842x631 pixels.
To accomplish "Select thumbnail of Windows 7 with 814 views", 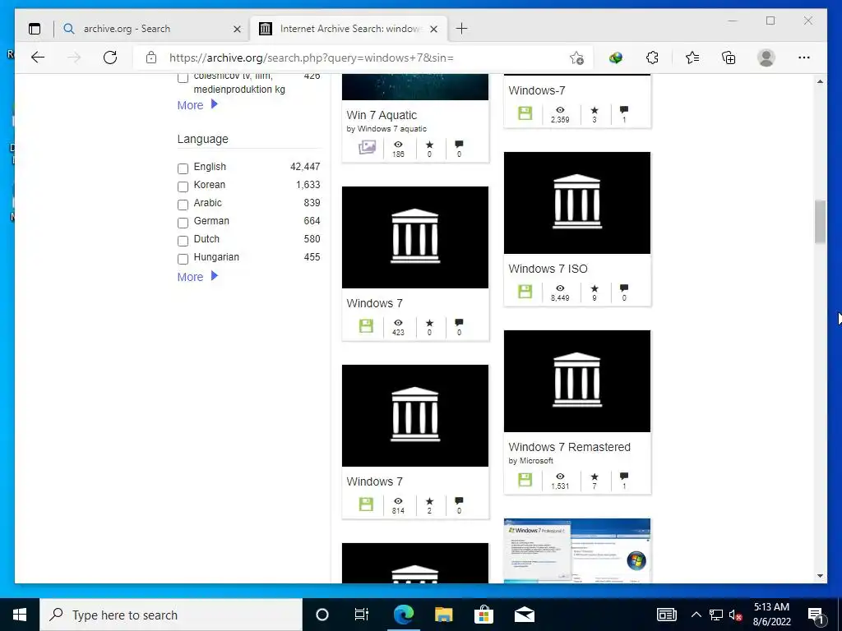I will [x=415, y=415].
